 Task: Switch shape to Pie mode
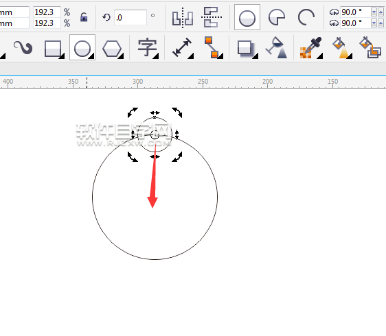pyautogui.click(x=277, y=17)
